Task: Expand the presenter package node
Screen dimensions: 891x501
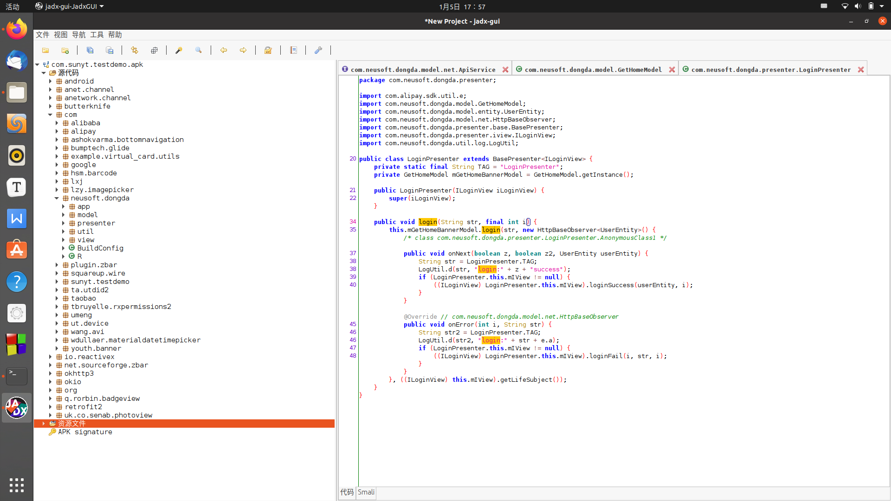Action: [64, 223]
